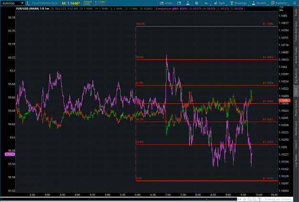
Task: Open the Studies menu
Action: click(x=259, y=3)
